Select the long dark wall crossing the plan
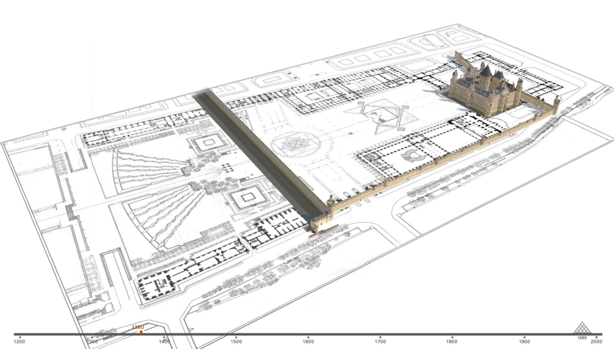 point(259,154)
